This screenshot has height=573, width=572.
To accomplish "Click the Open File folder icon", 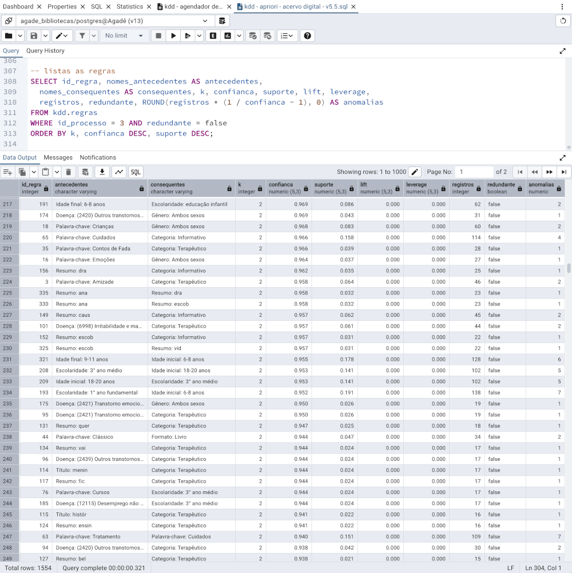I will [x=9, y=35].
